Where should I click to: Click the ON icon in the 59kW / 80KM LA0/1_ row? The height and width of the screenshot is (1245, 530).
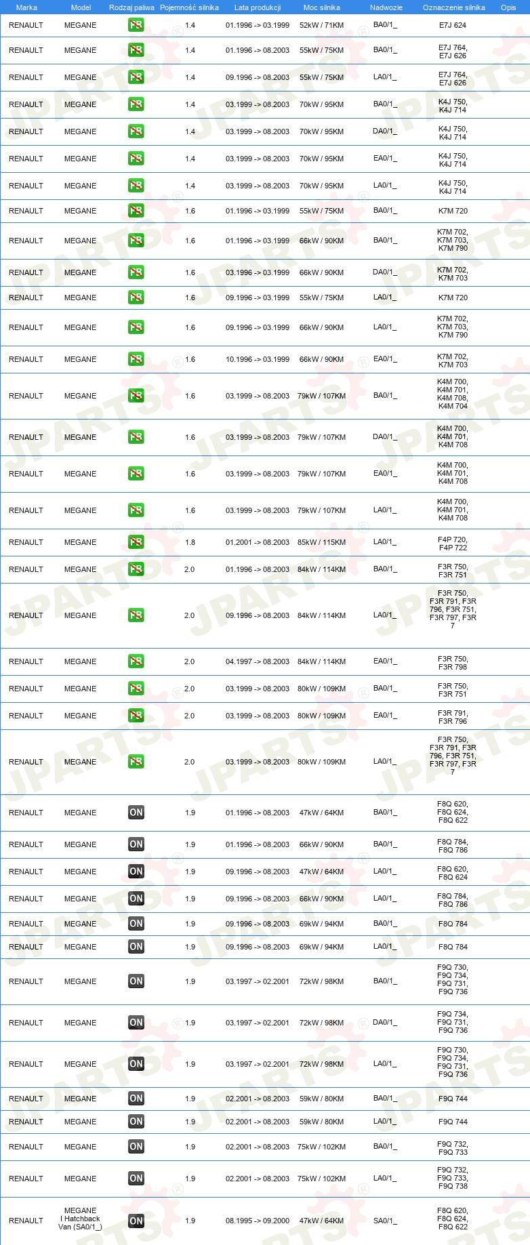[x=136, y=1122]
